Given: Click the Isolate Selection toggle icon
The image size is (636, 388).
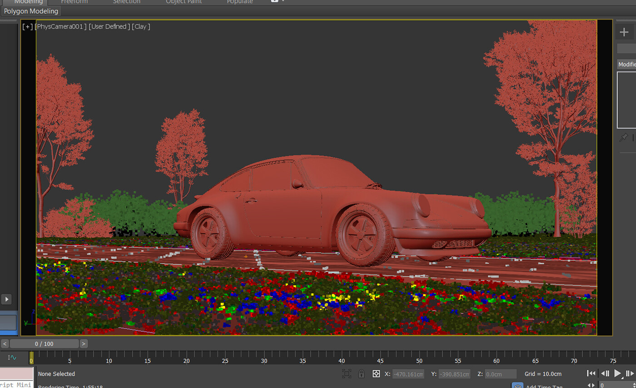Looking at the screenshot, I should (347, 373).
